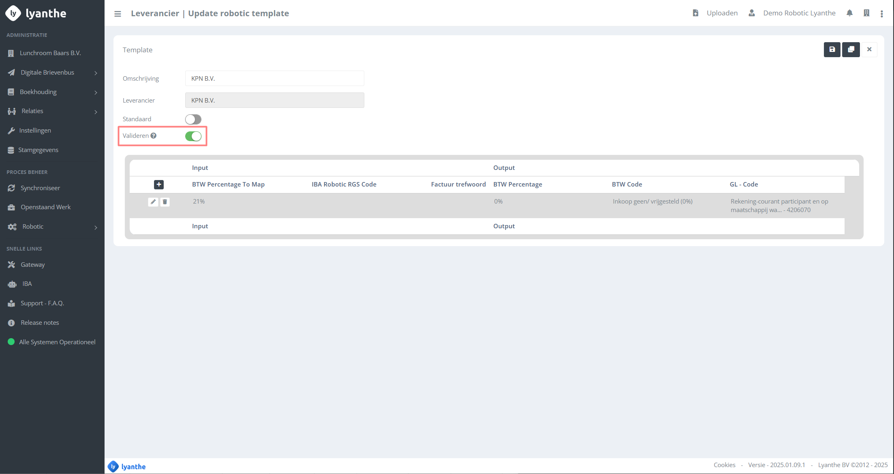This screenshot has height=474, width=894.
Task: Click the save template icon
Action: click(x=832, y=49)
